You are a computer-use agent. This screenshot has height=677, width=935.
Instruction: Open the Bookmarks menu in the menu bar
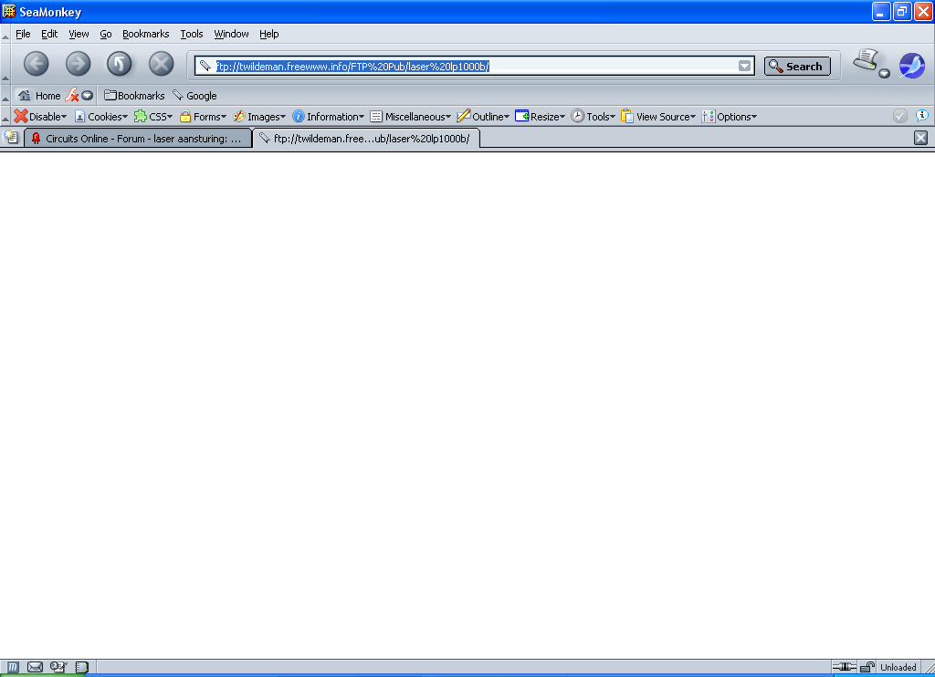tap(145, 34)
